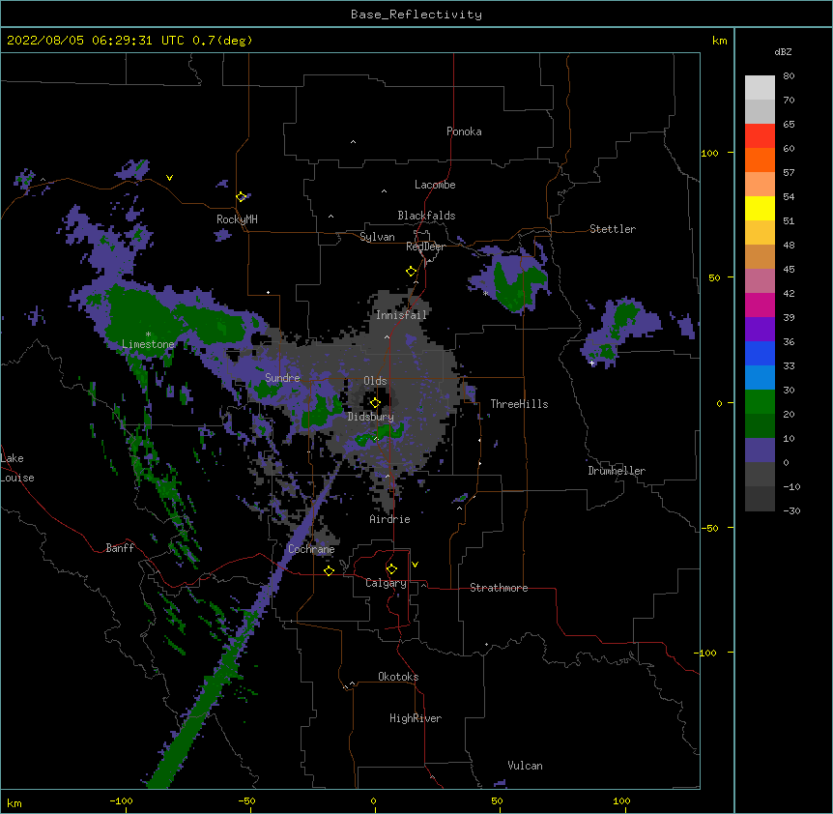Select the red 65 dBZ color swatch
833x814 pixels.
760,135
